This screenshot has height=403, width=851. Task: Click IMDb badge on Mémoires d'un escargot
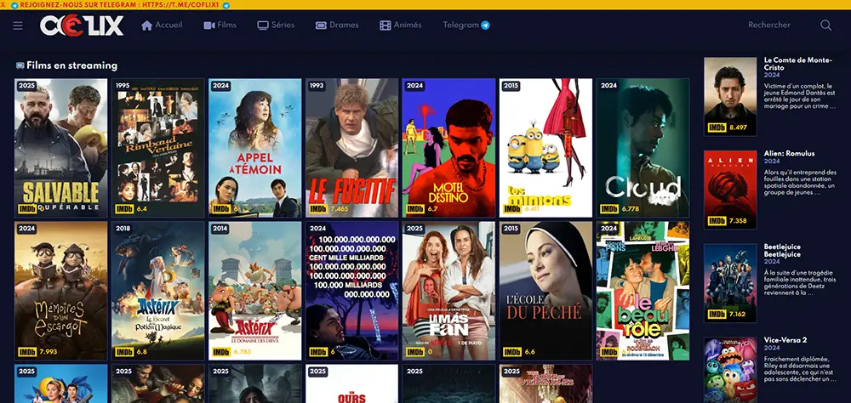[x=27, y=352]
